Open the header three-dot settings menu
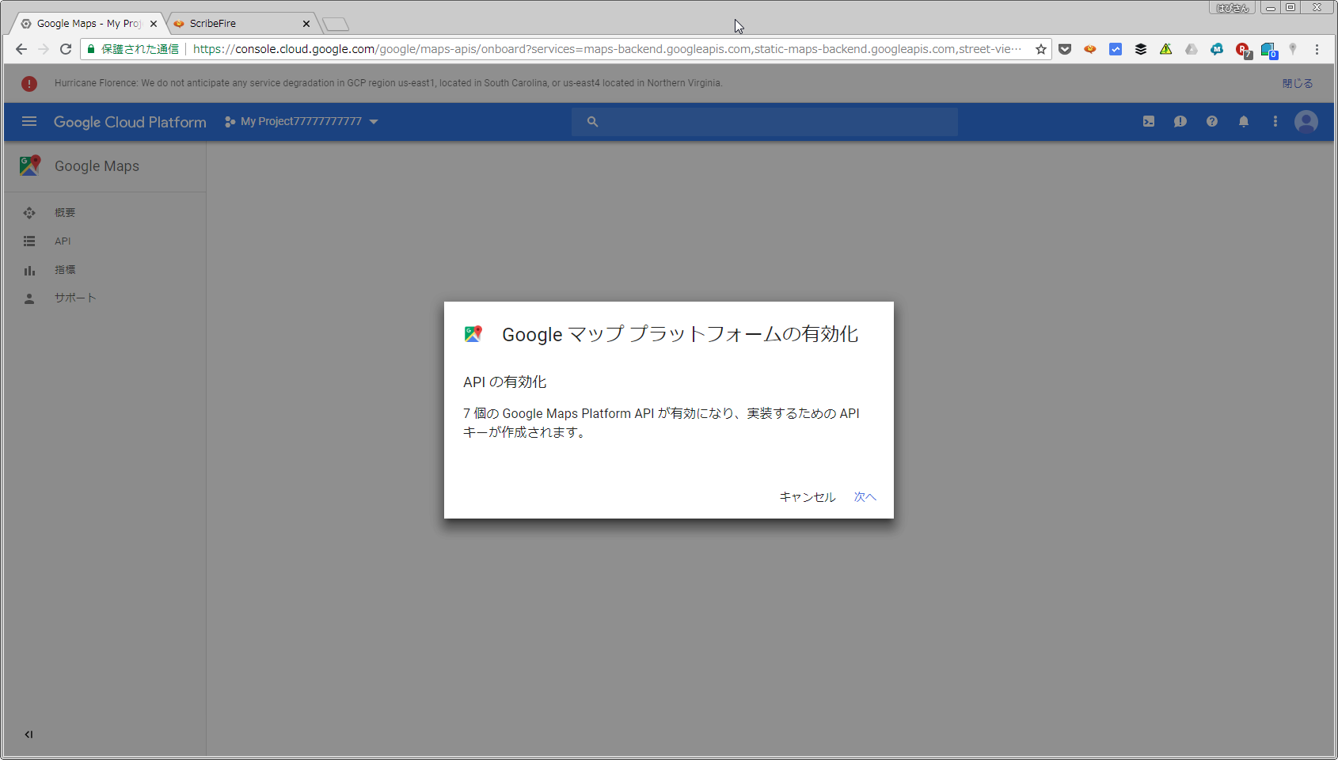Image resolution: width=1338 pixels, height=760 pixels. tap(1275, 121)
